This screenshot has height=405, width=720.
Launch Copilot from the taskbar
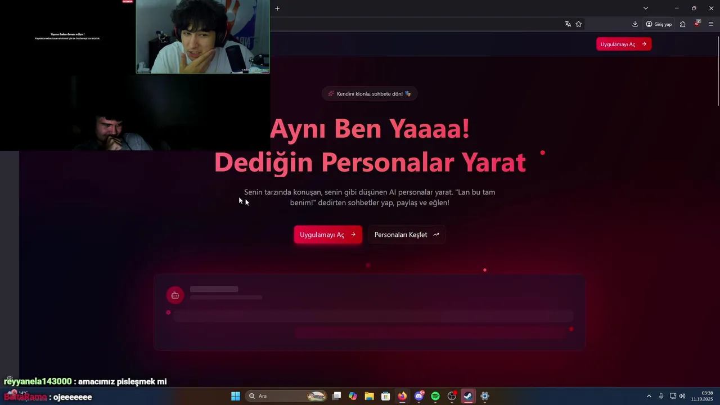[353, 396]
